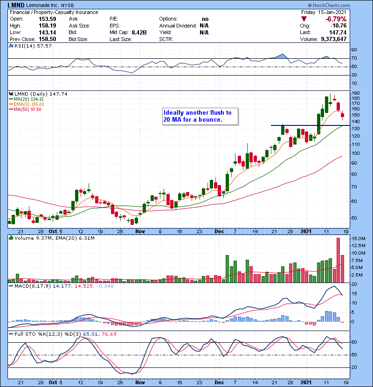The width and height of the screenshot is (373, 387).
Task: Click the volume bars icon beside Volume label
Action: (11, 238)
